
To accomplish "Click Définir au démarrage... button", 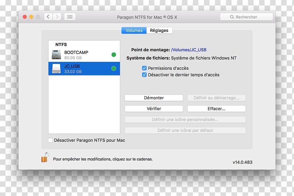I will pyautogui.click(x=216, y=98).
